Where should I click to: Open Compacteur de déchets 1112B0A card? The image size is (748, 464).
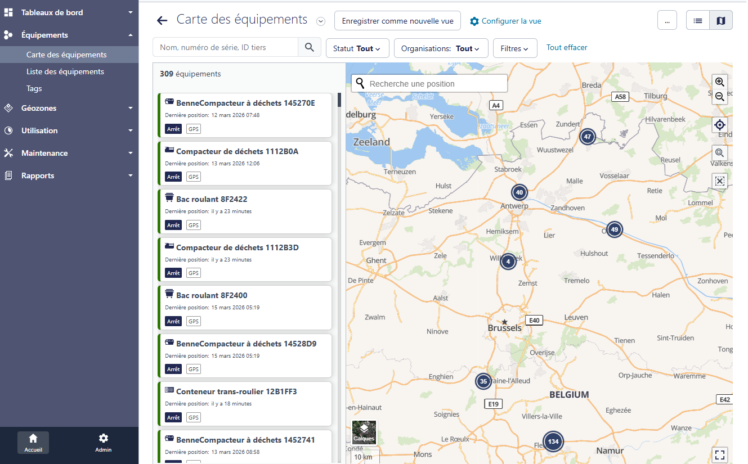click(245, 164)
